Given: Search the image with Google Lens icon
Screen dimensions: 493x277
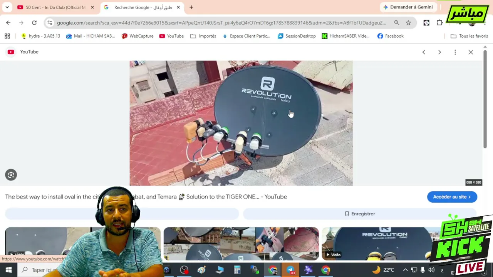Looking at the screenshot, I should point(11,175).
